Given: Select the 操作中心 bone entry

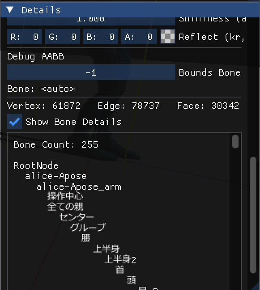Looking at the screenshot, I should [x=65, y=196].
